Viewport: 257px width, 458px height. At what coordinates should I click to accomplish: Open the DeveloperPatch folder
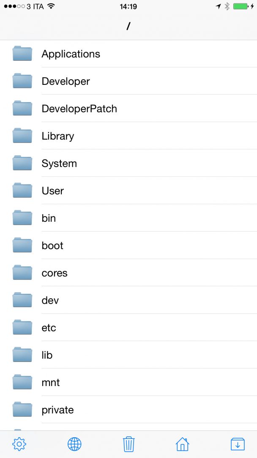79,109
